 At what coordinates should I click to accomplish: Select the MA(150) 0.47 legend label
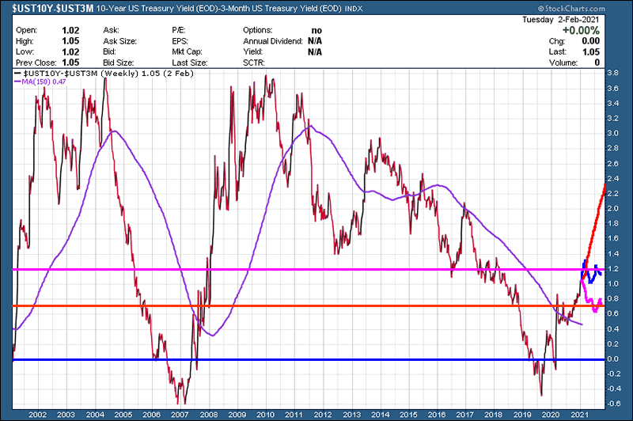pyautogui.click(x=44, y=82)
